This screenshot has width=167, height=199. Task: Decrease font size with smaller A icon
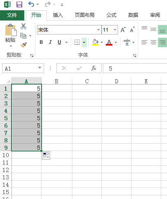click(x=132, y=30)
